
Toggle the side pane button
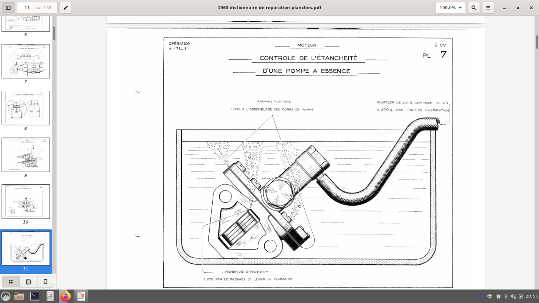(x=8, y=8)
